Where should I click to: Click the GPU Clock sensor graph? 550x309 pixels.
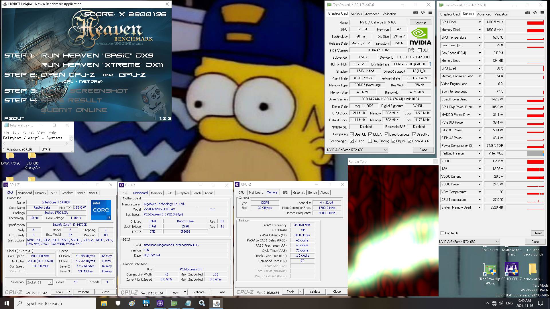[525, 22]
